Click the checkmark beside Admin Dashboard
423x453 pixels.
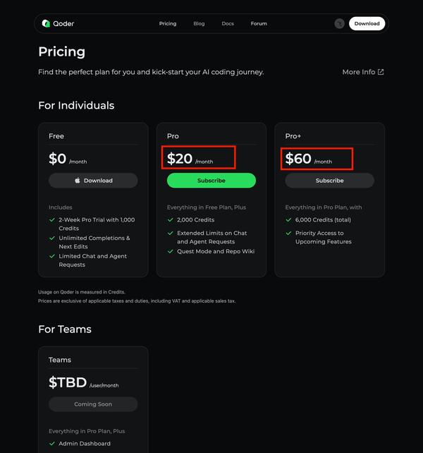pos(52,444)
